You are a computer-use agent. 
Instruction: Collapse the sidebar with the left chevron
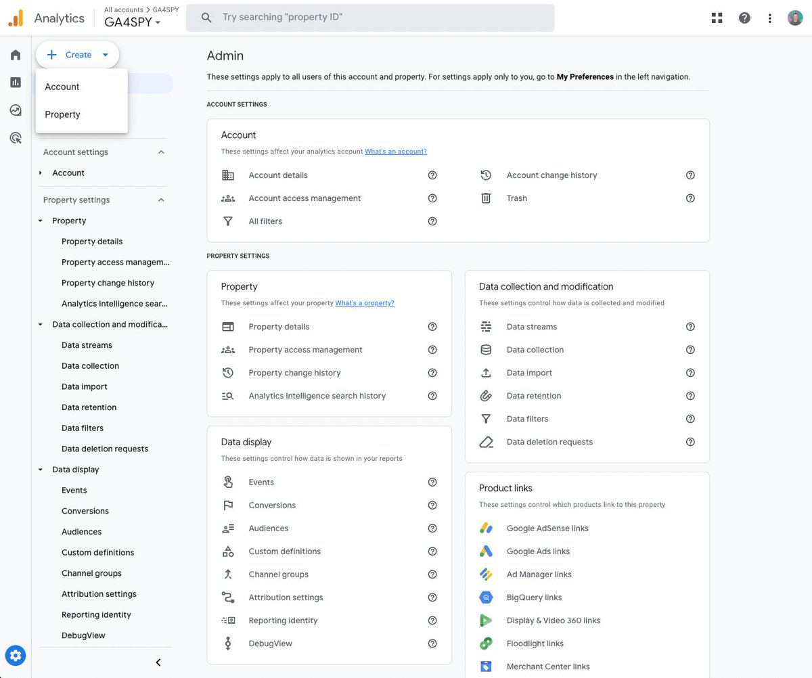pyautogui.click(x=158, y=662)
